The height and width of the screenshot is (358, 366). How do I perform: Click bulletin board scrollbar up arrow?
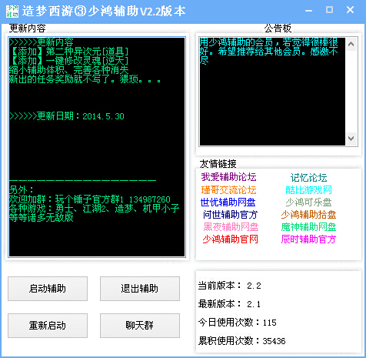click(351, 44)
